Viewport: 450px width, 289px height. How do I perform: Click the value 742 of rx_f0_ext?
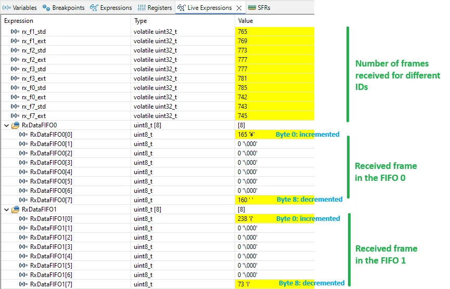(242, 97)
